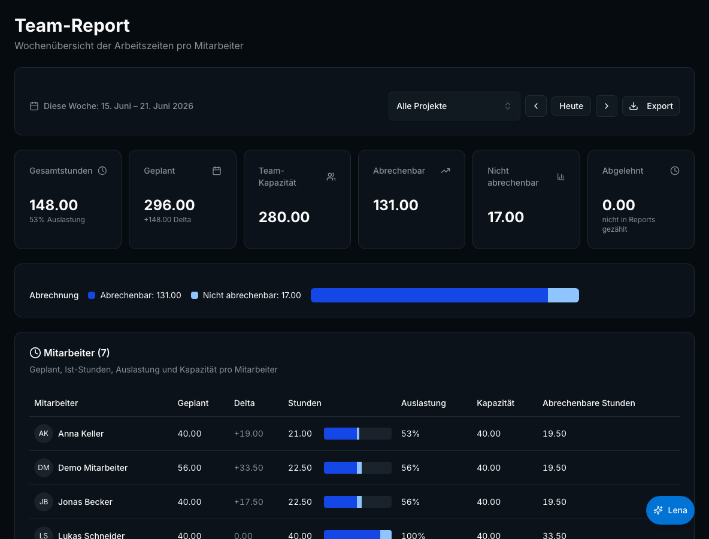The image size is (709, 539).
Task: Click the JB avatar for Jonas Becker
Action: pos(43,502)
